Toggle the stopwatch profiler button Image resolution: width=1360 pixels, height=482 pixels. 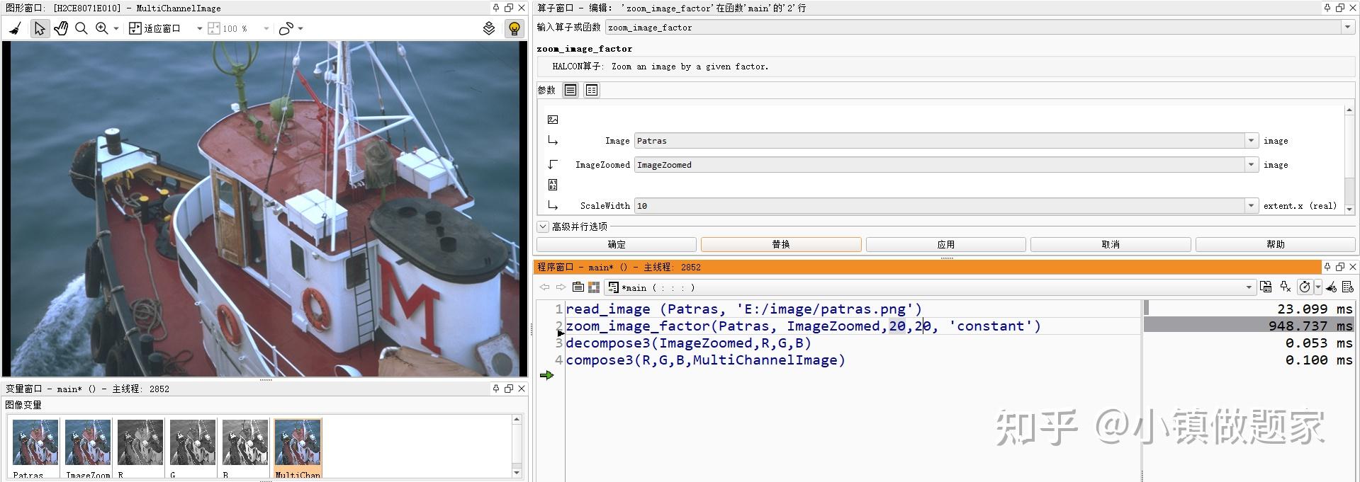1305,287
